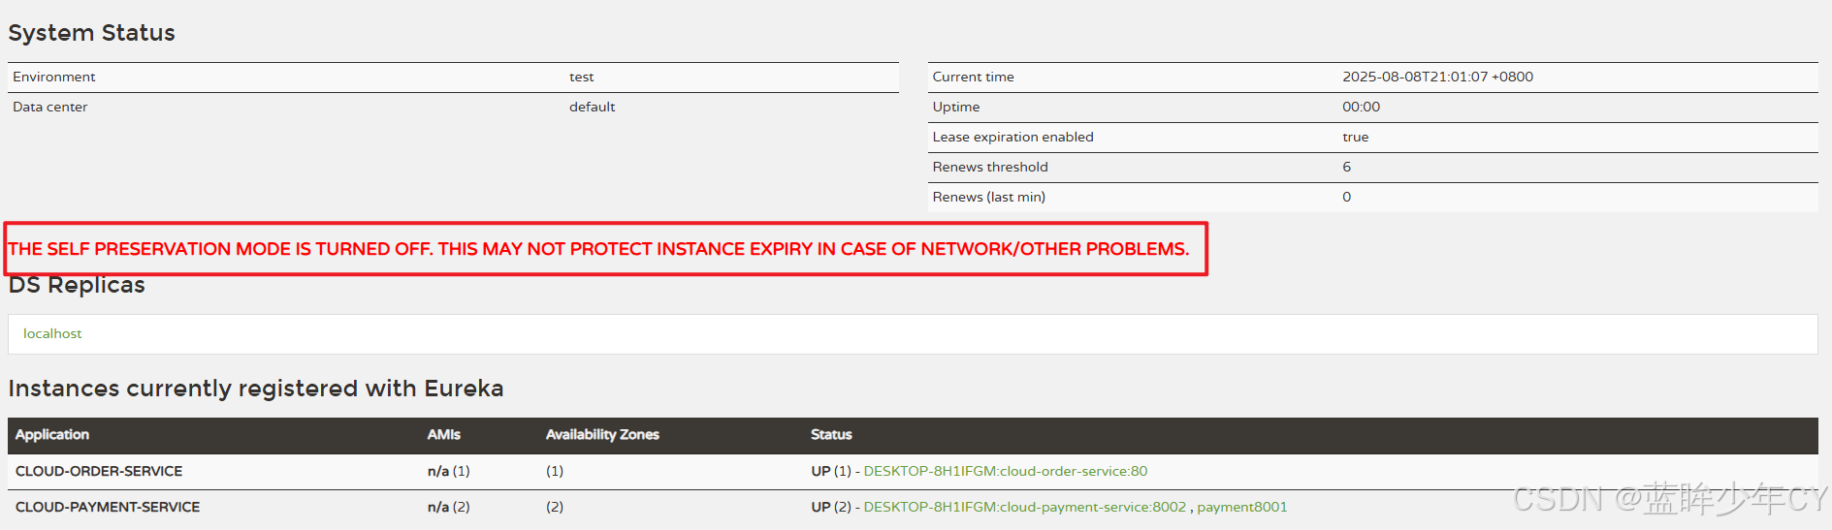Select the timestamp 2025-08-08T21:01:07 +0800

tap(1437, 77)
